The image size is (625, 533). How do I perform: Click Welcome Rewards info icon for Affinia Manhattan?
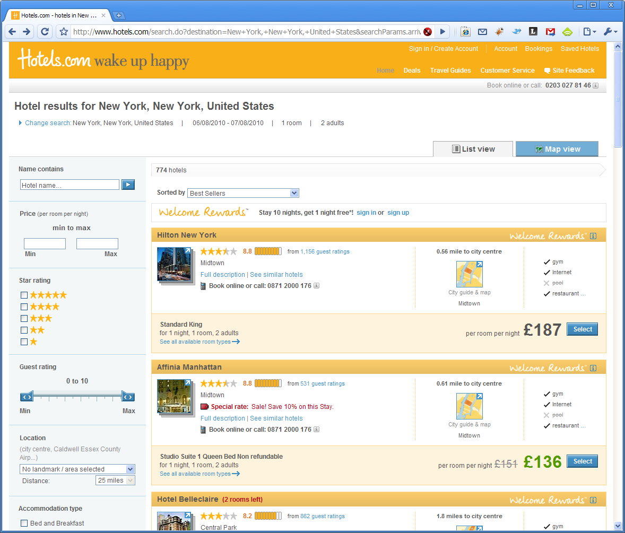pyautogui.click(x=593, y=368)
